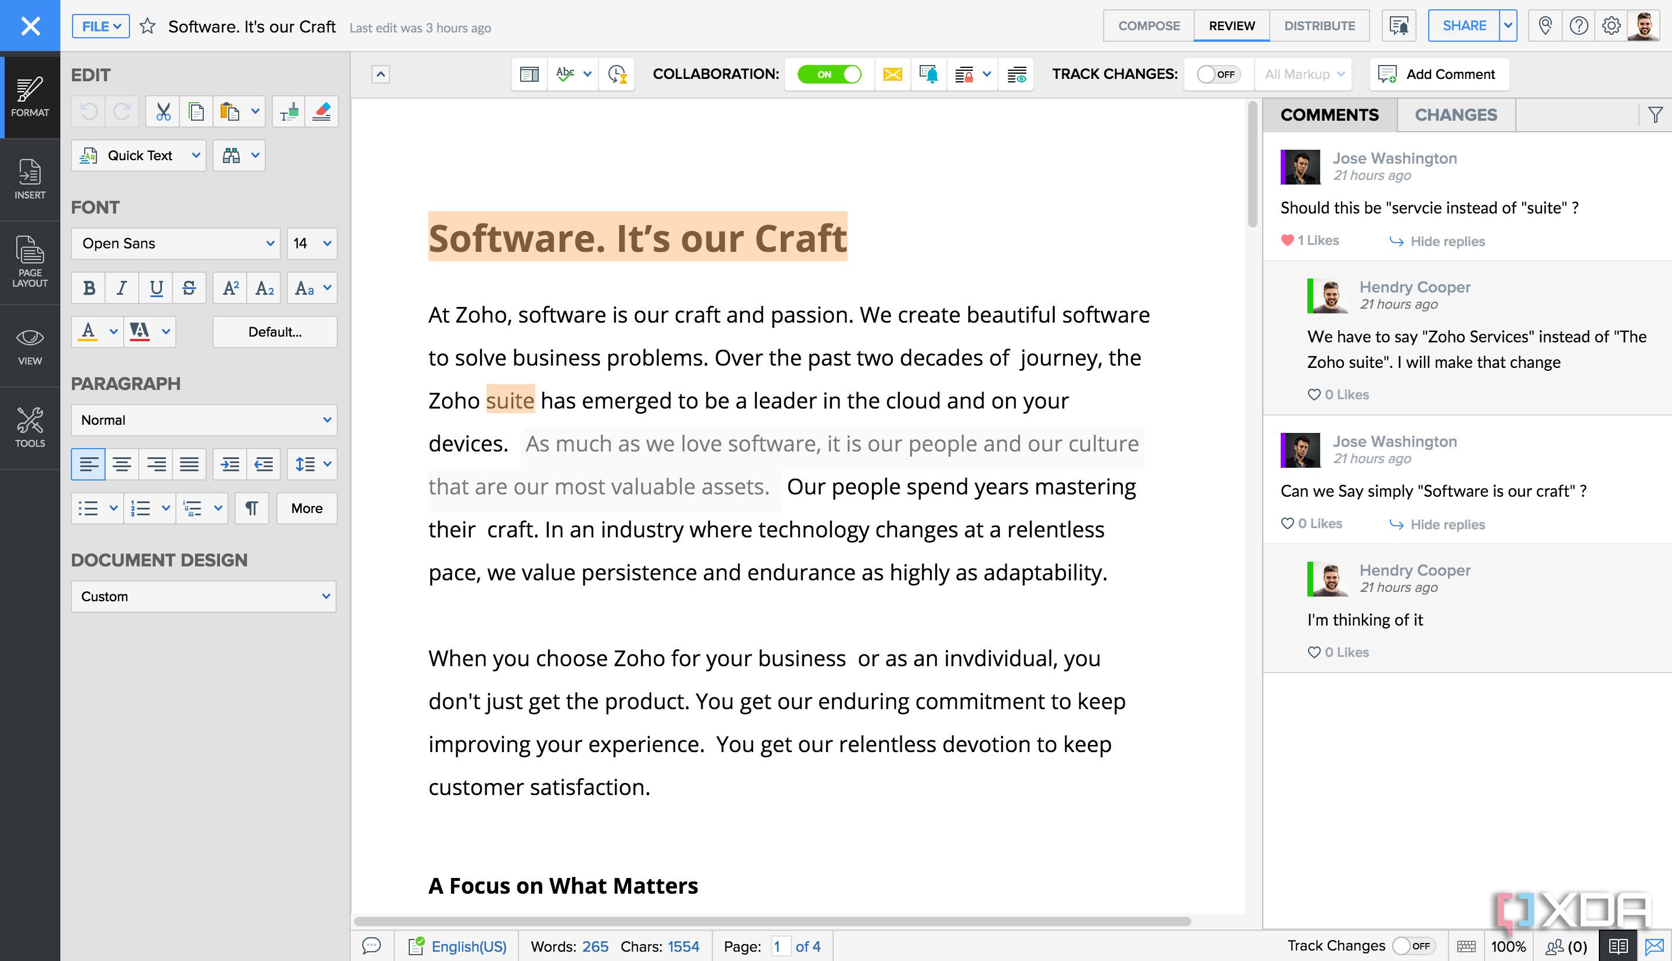
Task: Set center text alignment
Action: 122,464
